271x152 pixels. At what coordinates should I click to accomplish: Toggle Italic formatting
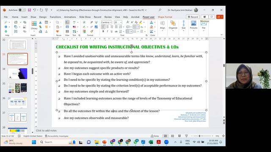107,31
